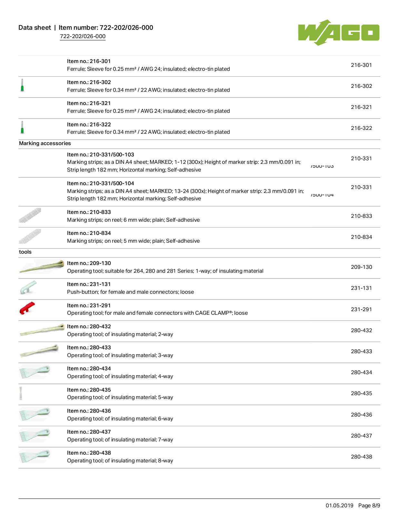Select the 231-131 push-button image
Screen dimensions: 399x517
click(28, 287)
